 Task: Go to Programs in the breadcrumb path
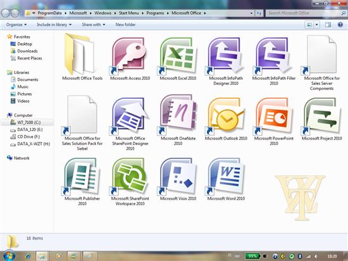point(155,13)
